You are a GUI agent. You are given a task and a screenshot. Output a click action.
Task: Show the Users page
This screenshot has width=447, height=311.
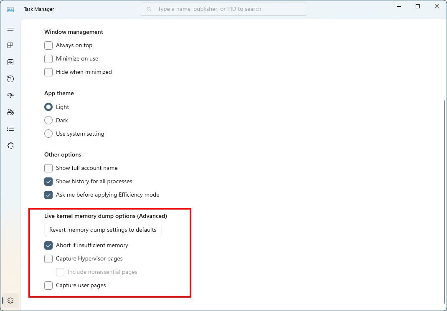tap(10, 112)
